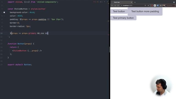The height and width of the screenshot is (99, 176).
Task: Click the #ccd color preview in the editor gutter
Action: point(4,12)
